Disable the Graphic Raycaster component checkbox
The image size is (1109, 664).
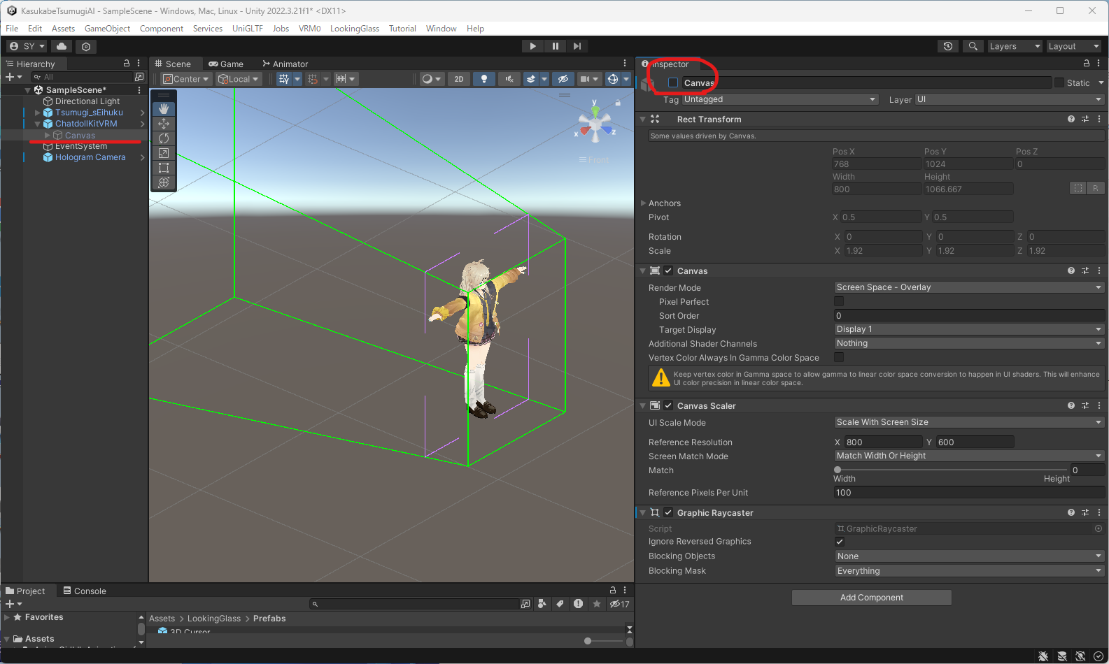(x=668, y=512)
